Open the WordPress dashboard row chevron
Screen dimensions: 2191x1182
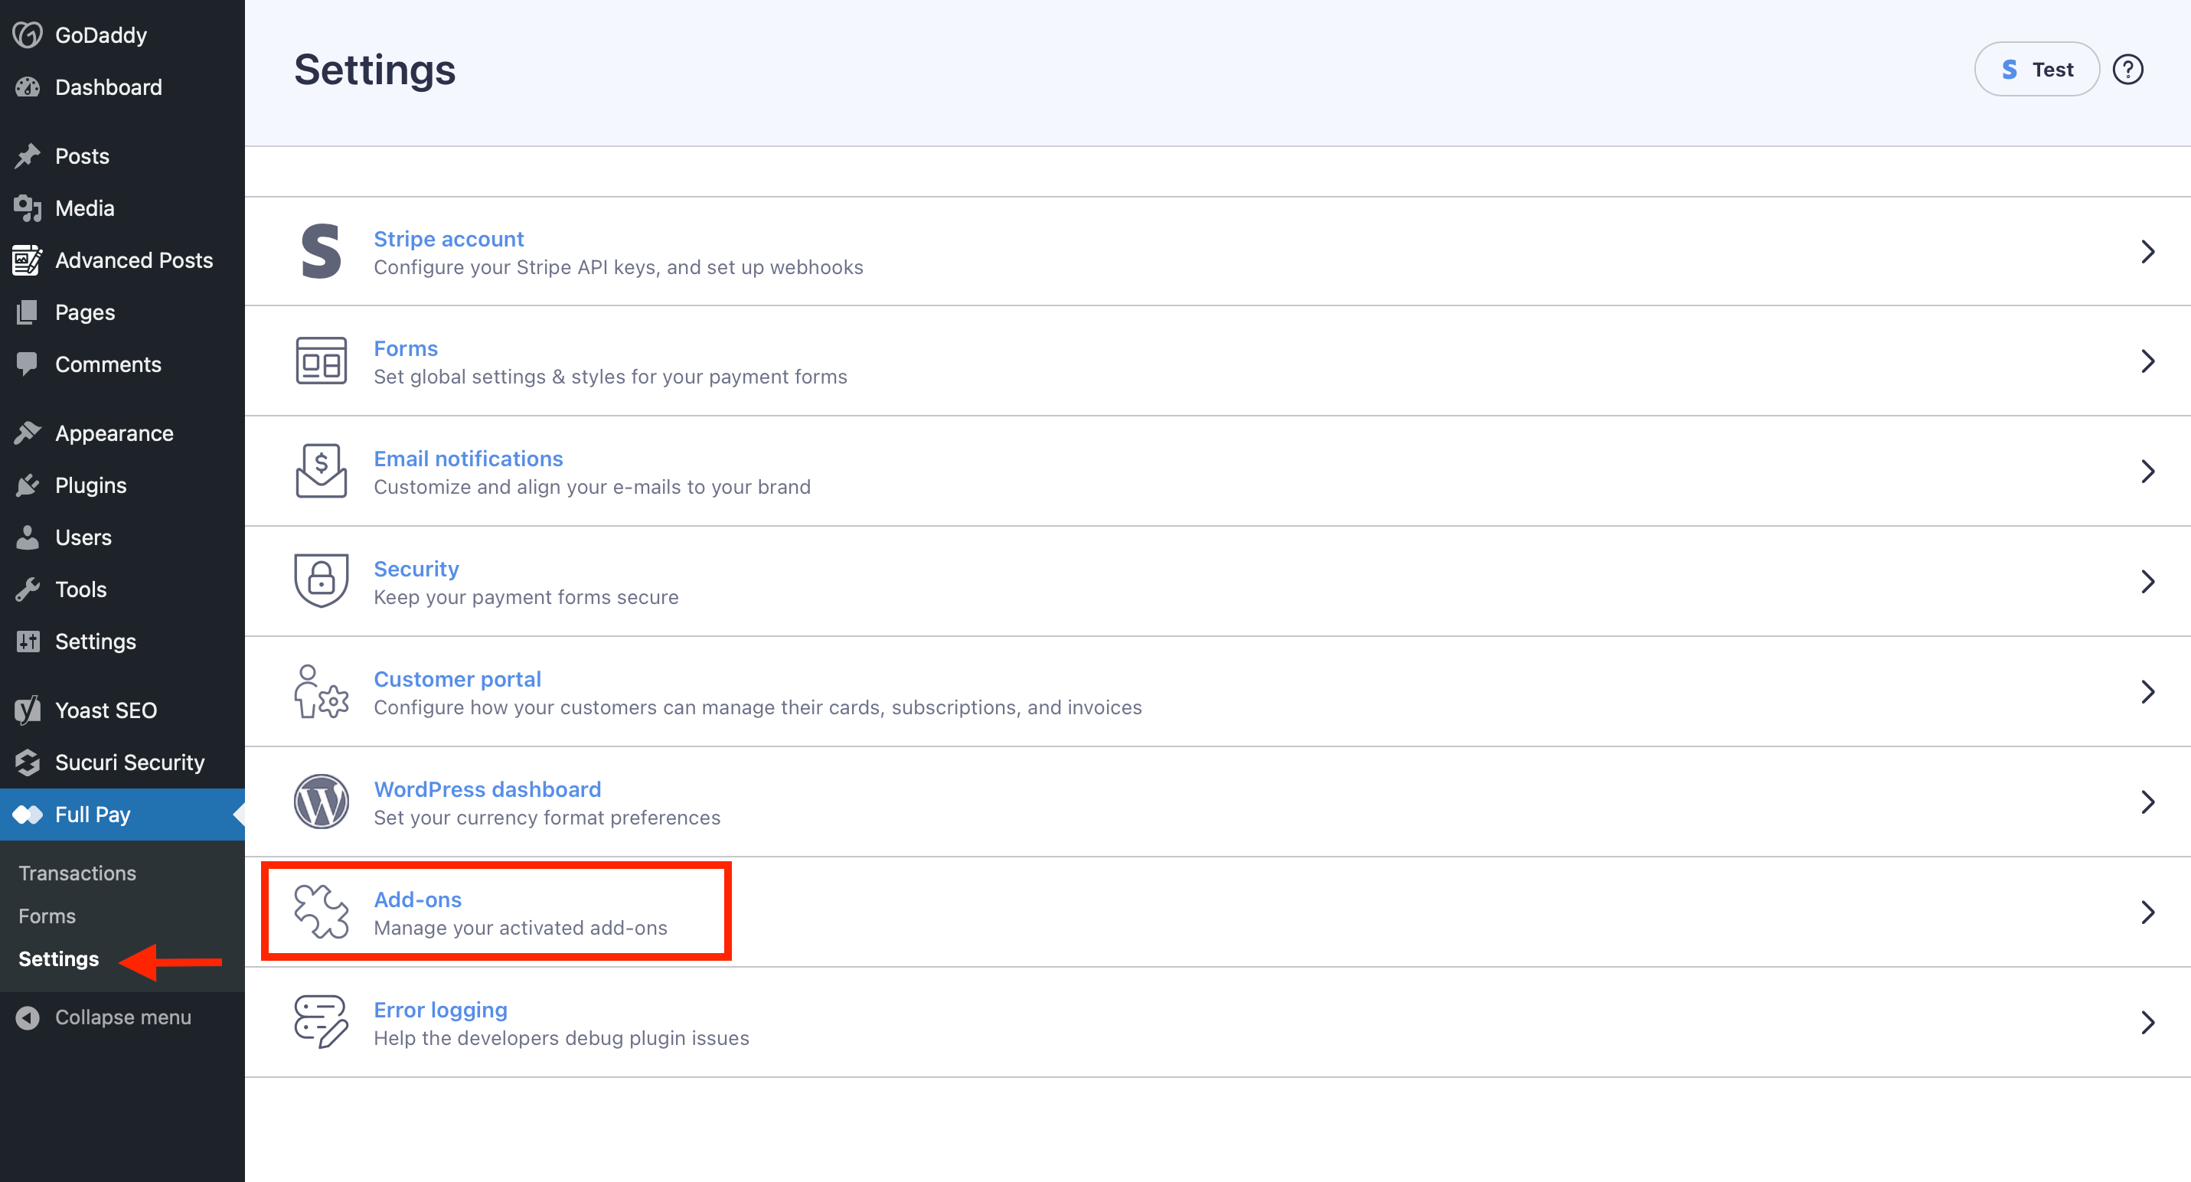tap(2147, 802)
